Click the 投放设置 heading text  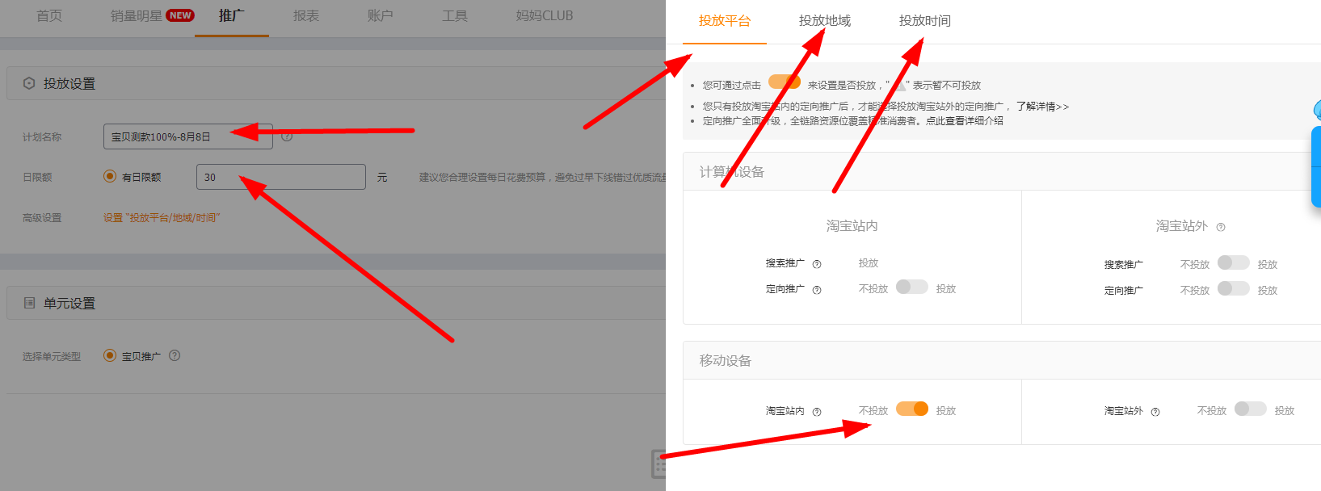tap(69, 83)
